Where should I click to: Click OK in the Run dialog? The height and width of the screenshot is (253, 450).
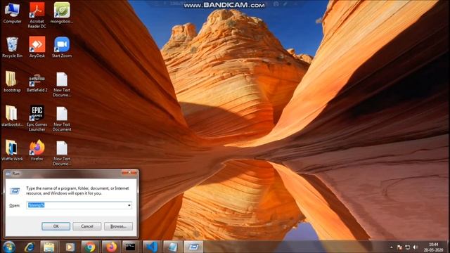click(x=56, y=226)
